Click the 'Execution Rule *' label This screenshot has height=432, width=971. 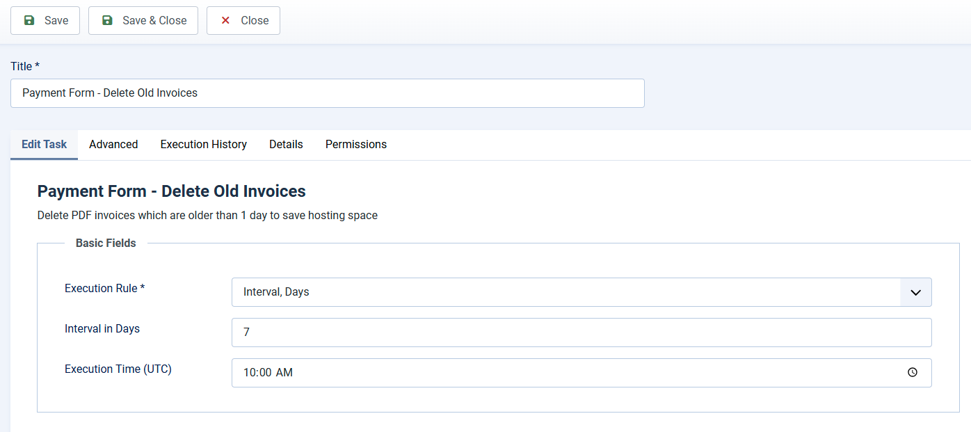click(x=105, y=289)
